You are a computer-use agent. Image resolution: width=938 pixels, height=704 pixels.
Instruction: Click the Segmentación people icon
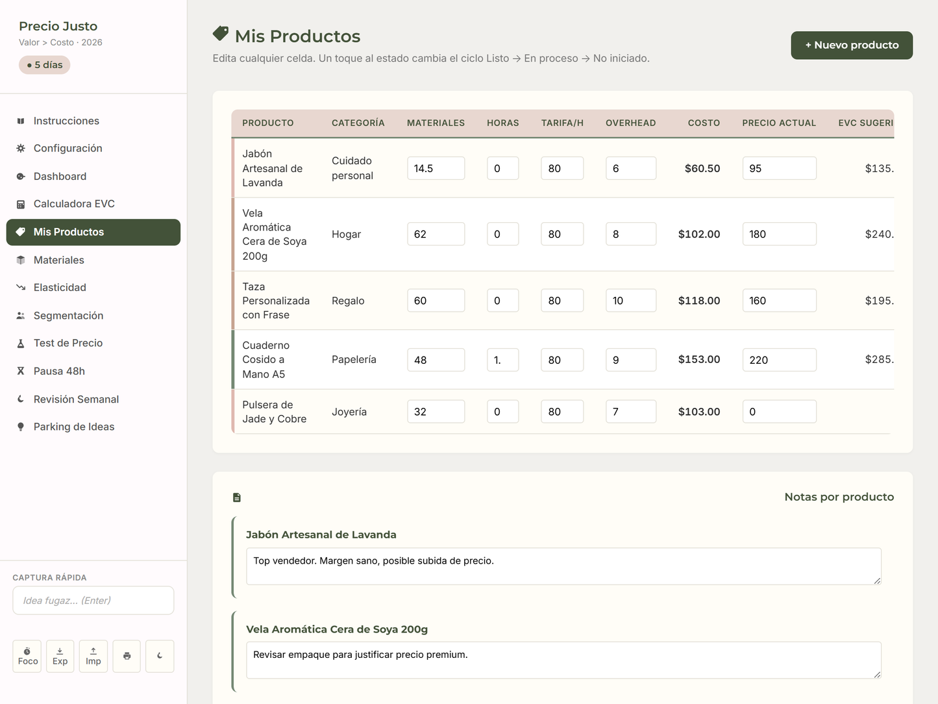(x=21, y=316)
